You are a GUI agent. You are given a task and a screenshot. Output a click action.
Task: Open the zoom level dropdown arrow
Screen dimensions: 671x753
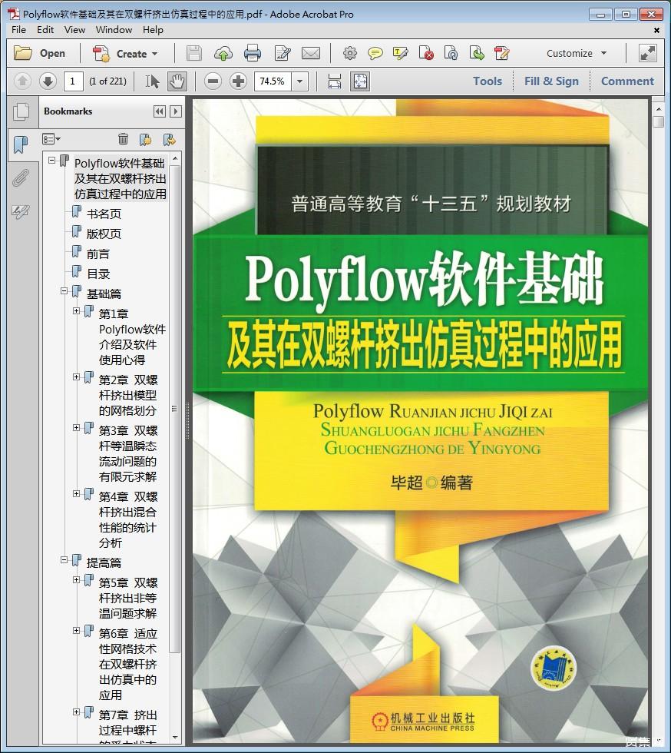click(x=300, y=81)
